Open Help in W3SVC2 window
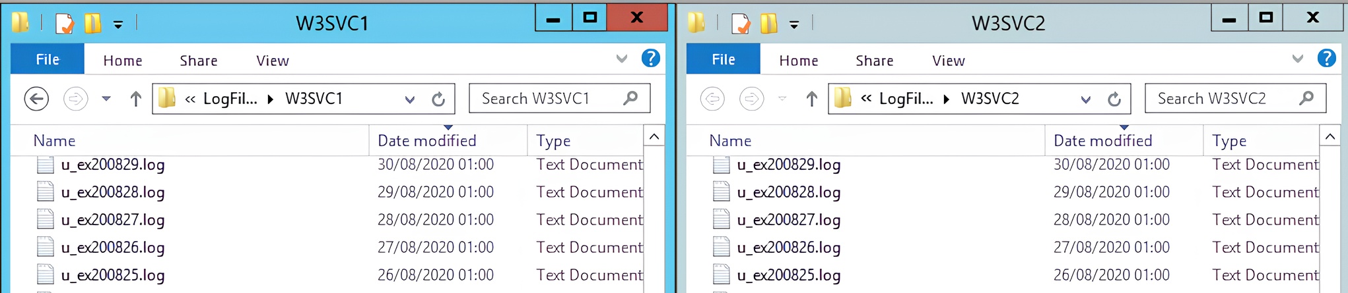This screenshot has height=293, width=1348. [x=1327, y=59]
